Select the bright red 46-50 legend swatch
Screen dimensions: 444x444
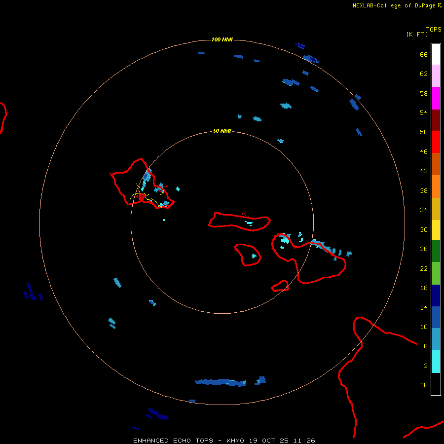tap(436, 142)
